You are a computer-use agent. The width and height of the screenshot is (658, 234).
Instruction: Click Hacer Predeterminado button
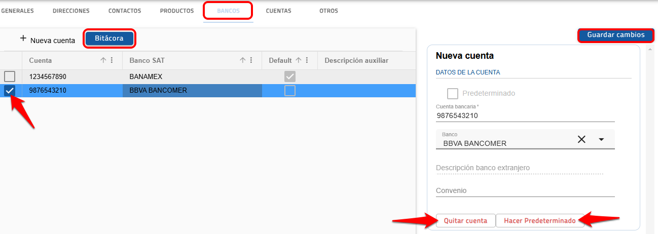tap(539, 221)
